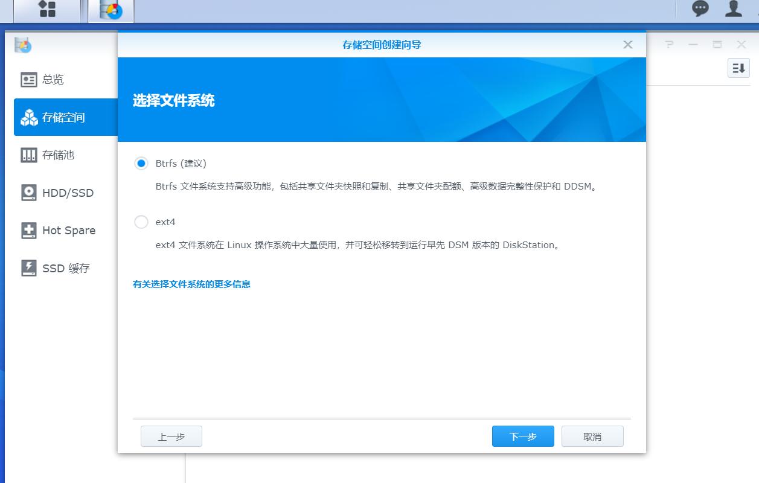Viewport: 759px width, 483px height.
Task: Click the 下一步 button to continue
Action: [523, 436]
